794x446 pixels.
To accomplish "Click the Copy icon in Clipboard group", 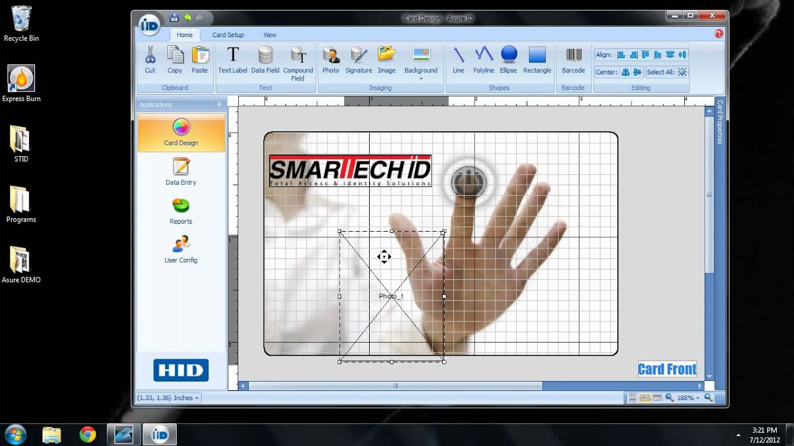I will click(175, 55).
